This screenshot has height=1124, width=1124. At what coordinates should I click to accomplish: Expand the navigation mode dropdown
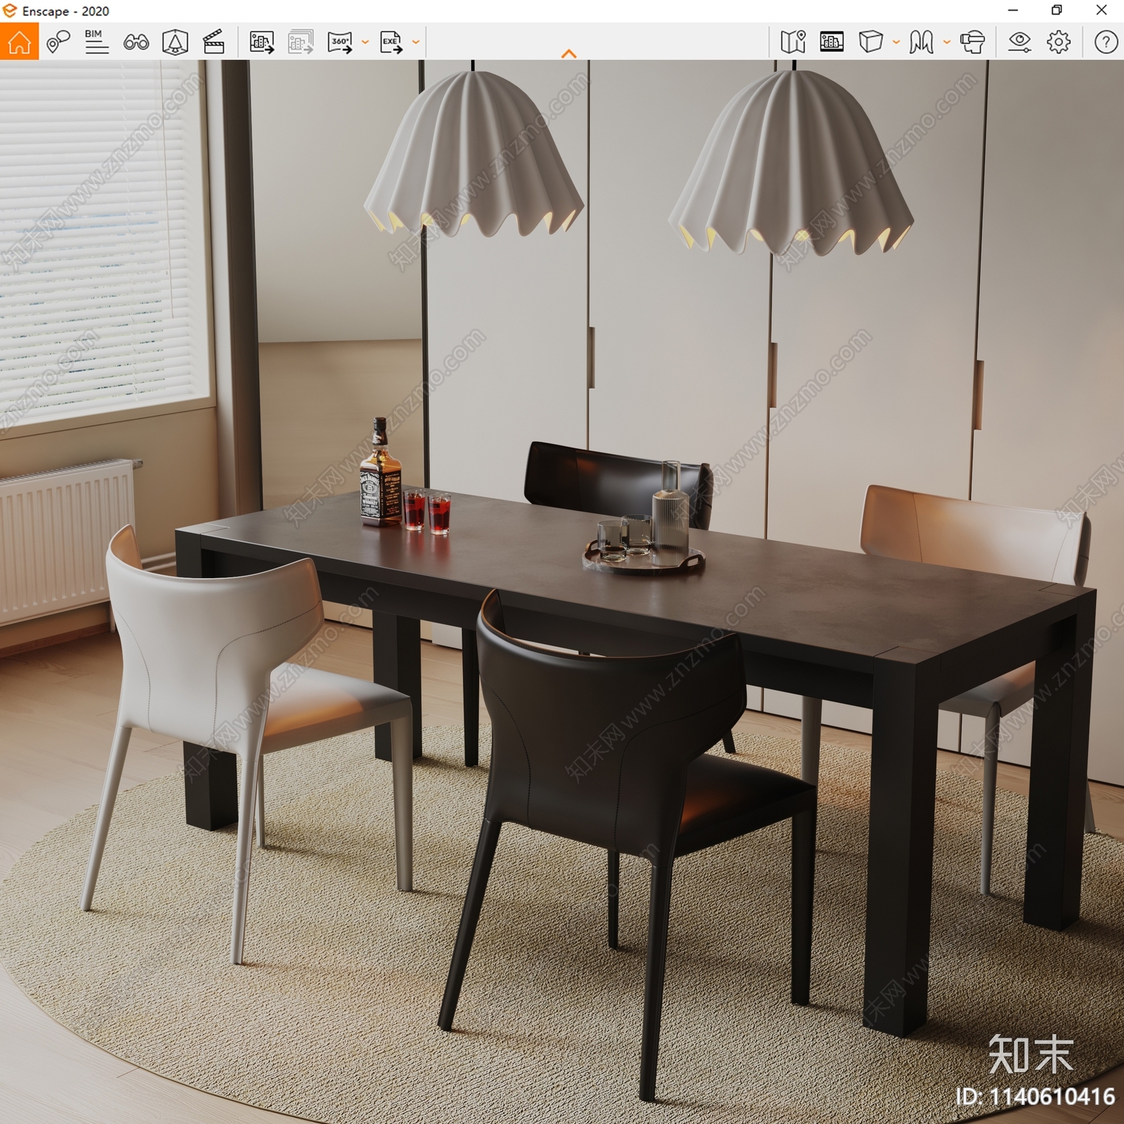(x=947, y=42)
